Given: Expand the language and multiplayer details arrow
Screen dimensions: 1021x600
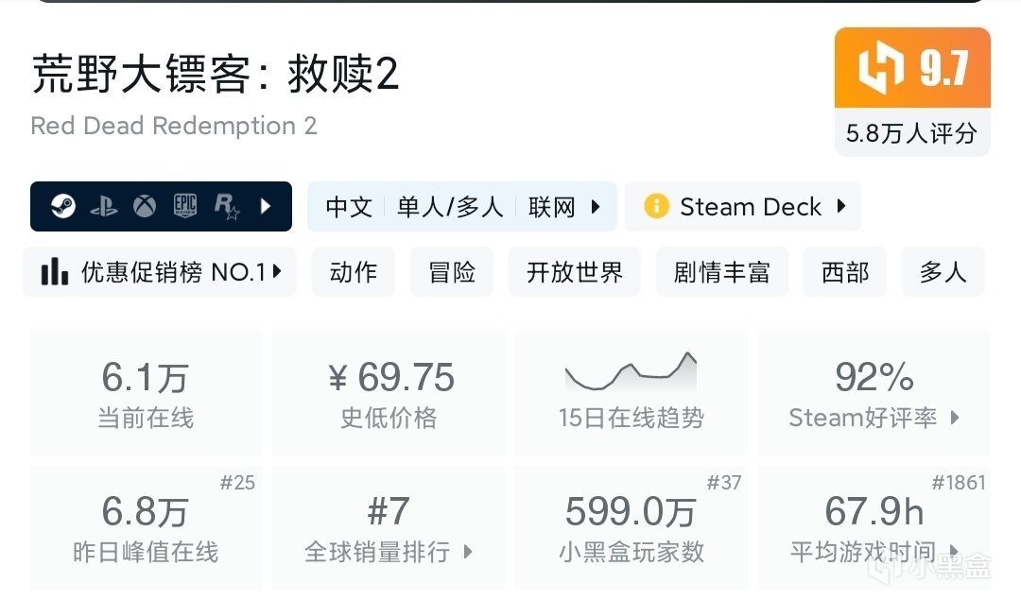Looking at the screenshot, I should point(596,206).
